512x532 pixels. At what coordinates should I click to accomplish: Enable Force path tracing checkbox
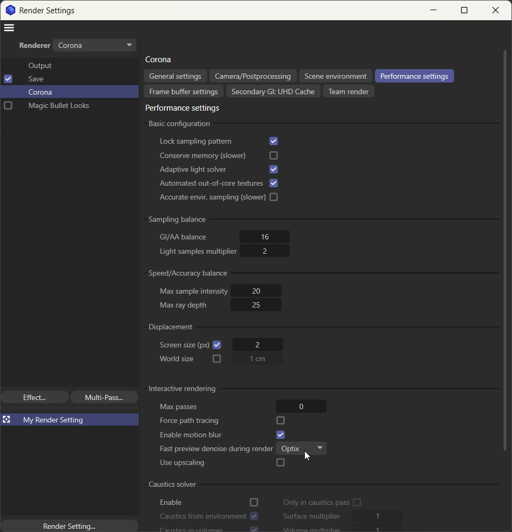(x=280, y=420)
